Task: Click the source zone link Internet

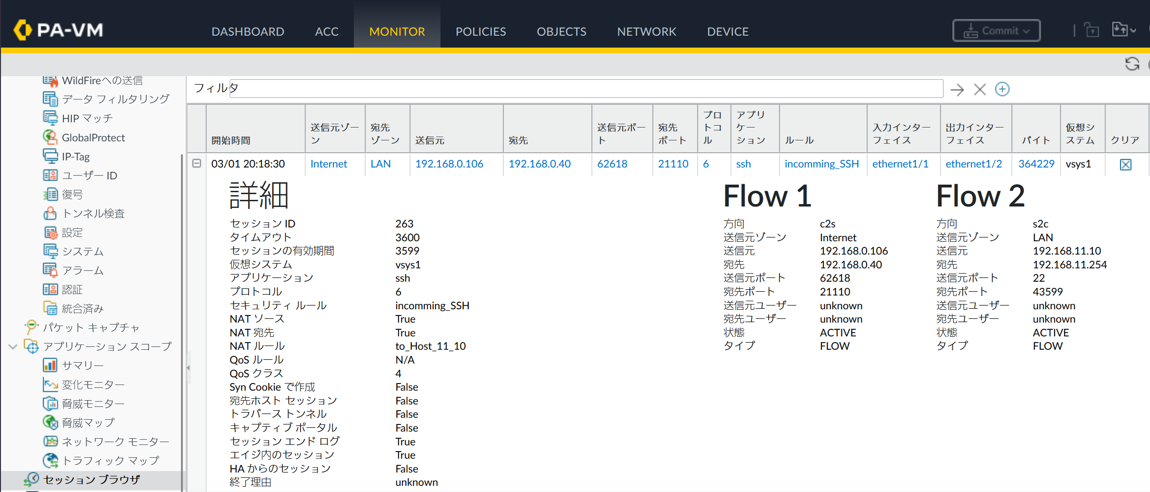Action: click(329, 164)
